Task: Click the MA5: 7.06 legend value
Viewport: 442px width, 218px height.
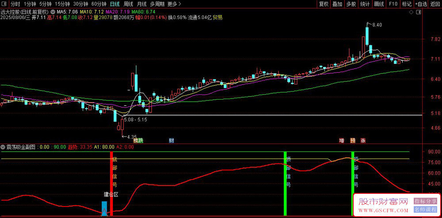Action: click(67, 12)
